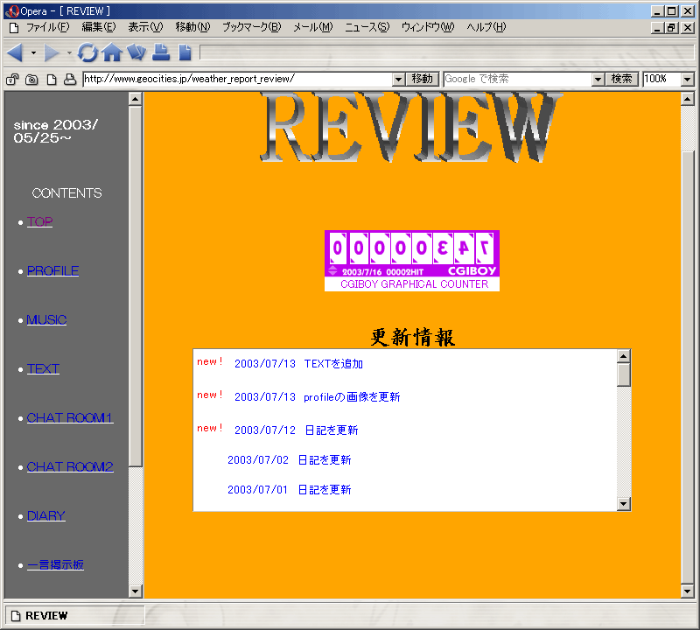Expand the address bar URL dropdown
The width and height of the screenshot is (700, 630).
coord(399,80)
